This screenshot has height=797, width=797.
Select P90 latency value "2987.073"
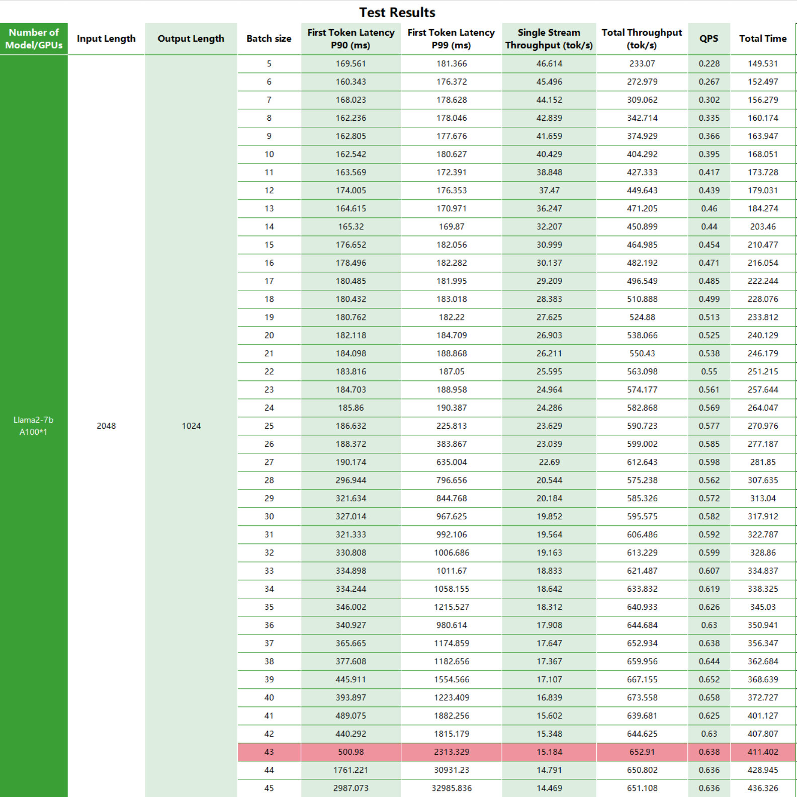pos(351,788)
